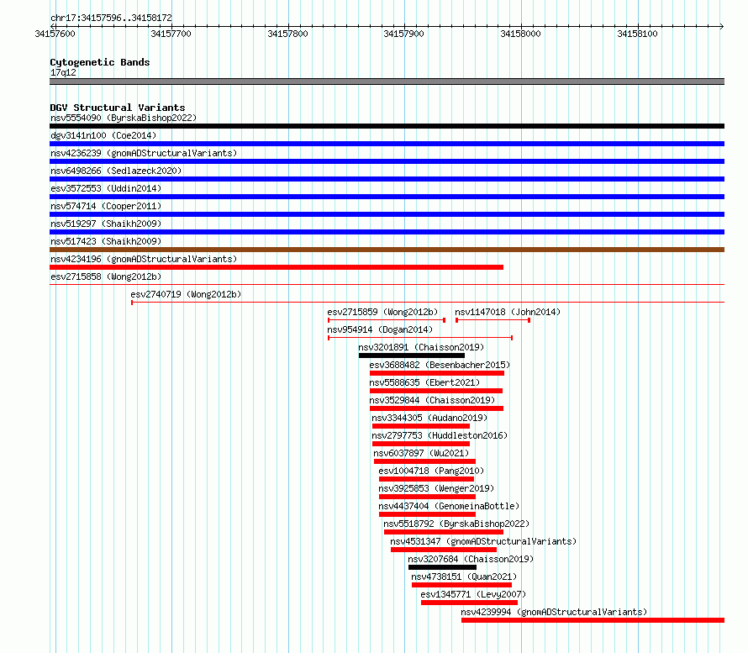Click the nsv519297 (Shaikh2009) label
Screen dimensions: 748x653
click(106, 224)
